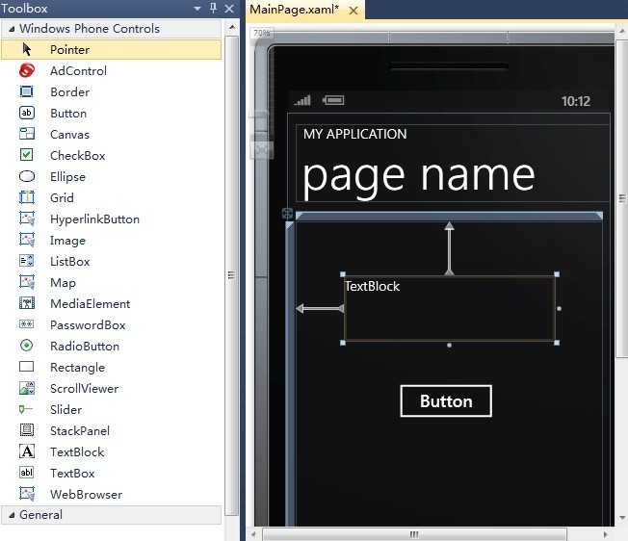Select the Pointer tool in Toolbox
This screenshot has height=541, width=628.
[111, 50]
